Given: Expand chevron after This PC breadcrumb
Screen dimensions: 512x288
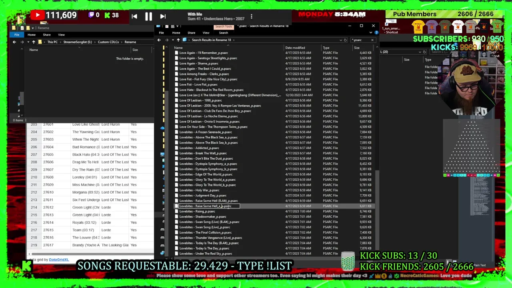Looking at the screenshot, I should pyautogui.click(x=60, y=42).
